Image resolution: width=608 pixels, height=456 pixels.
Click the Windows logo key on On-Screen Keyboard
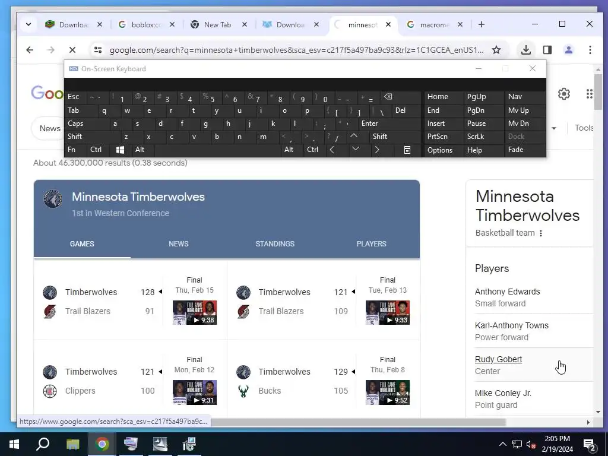[x=120, y=150]
